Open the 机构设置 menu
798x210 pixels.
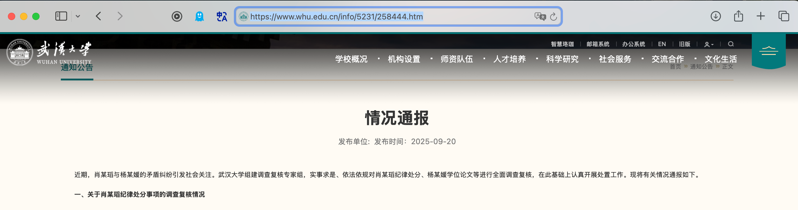(404, 59)
